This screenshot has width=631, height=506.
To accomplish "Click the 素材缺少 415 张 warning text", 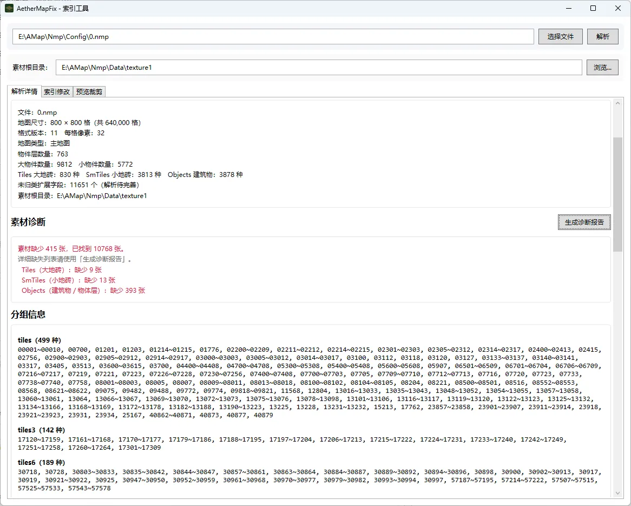I will tap(71, 249).
